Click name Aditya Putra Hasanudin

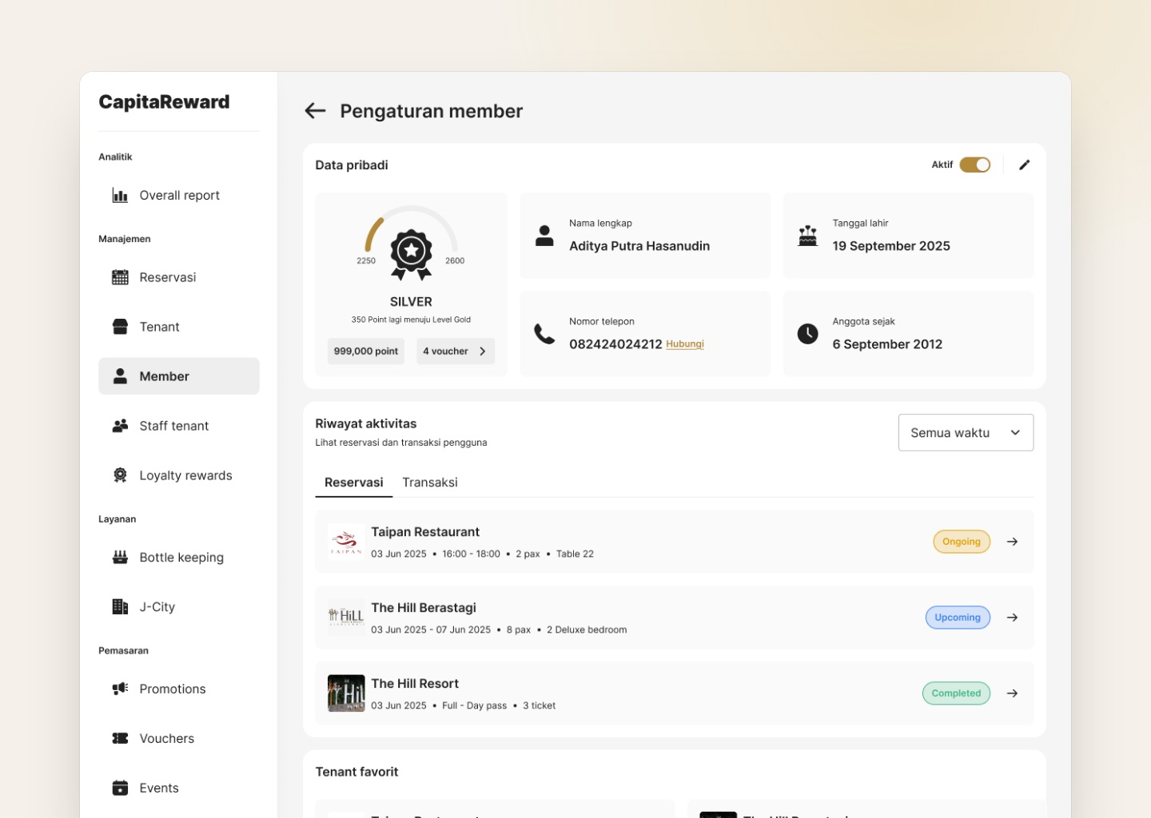pos(639,246)
